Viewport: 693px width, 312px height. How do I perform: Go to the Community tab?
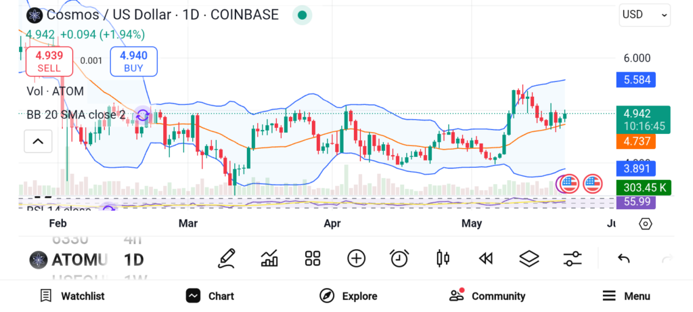[487, 296]
